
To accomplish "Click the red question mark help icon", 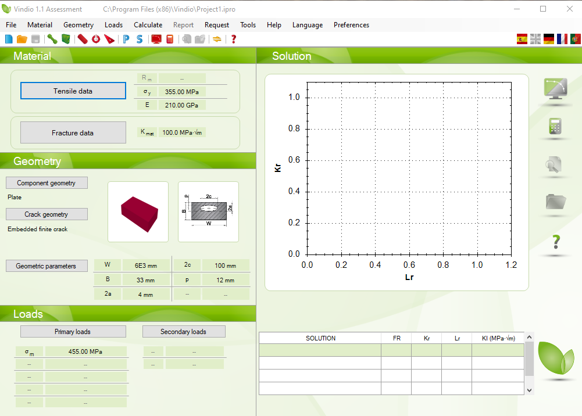I will tap(234, 39).
